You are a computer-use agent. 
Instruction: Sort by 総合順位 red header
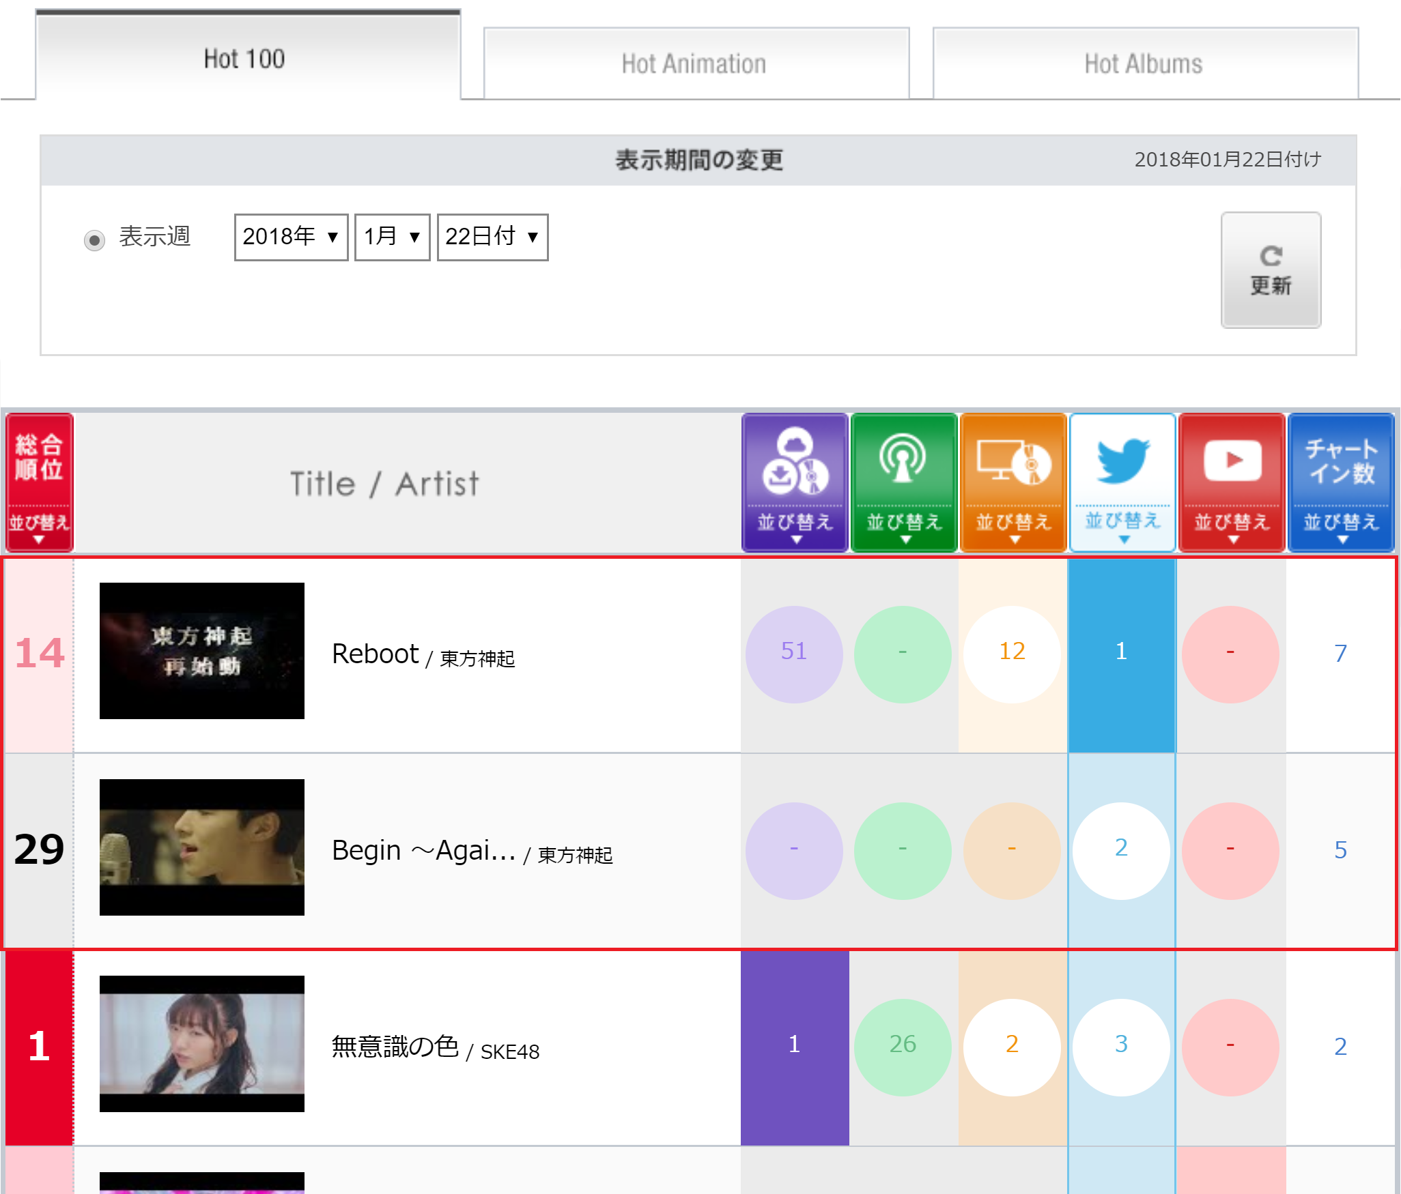pos(40,482)
